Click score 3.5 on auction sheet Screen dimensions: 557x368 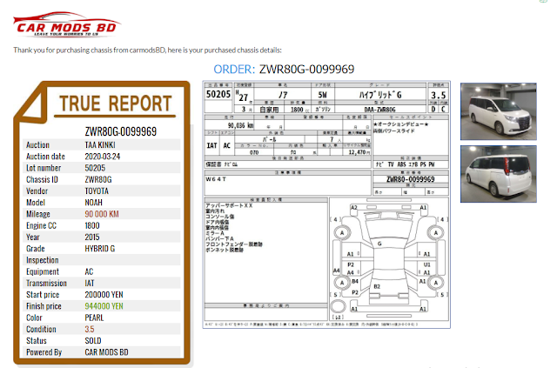point(438,95)
